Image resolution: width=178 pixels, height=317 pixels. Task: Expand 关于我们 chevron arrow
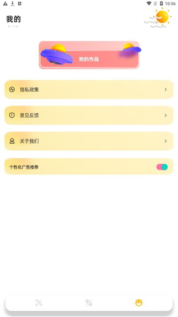[x=166, y=141]
